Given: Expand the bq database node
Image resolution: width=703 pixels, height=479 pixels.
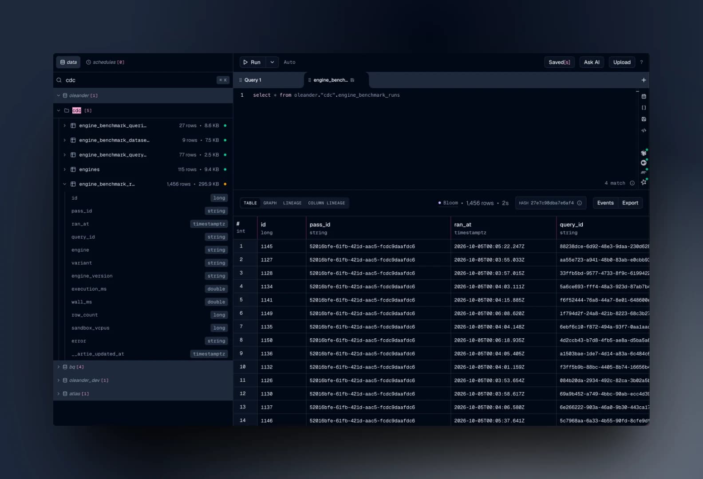Looking at the screenshot, I should click(x=58, y=367).
